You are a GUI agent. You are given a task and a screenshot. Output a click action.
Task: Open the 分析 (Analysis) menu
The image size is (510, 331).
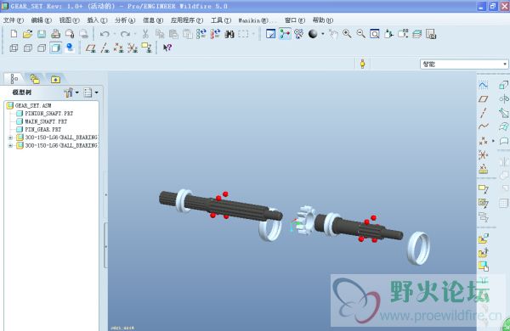(125, 20)
